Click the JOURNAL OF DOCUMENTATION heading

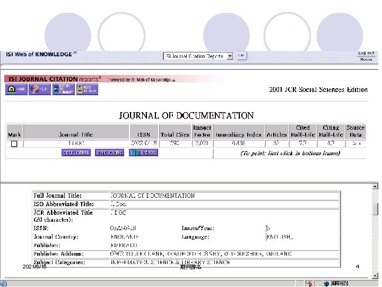tap(186, 115)
